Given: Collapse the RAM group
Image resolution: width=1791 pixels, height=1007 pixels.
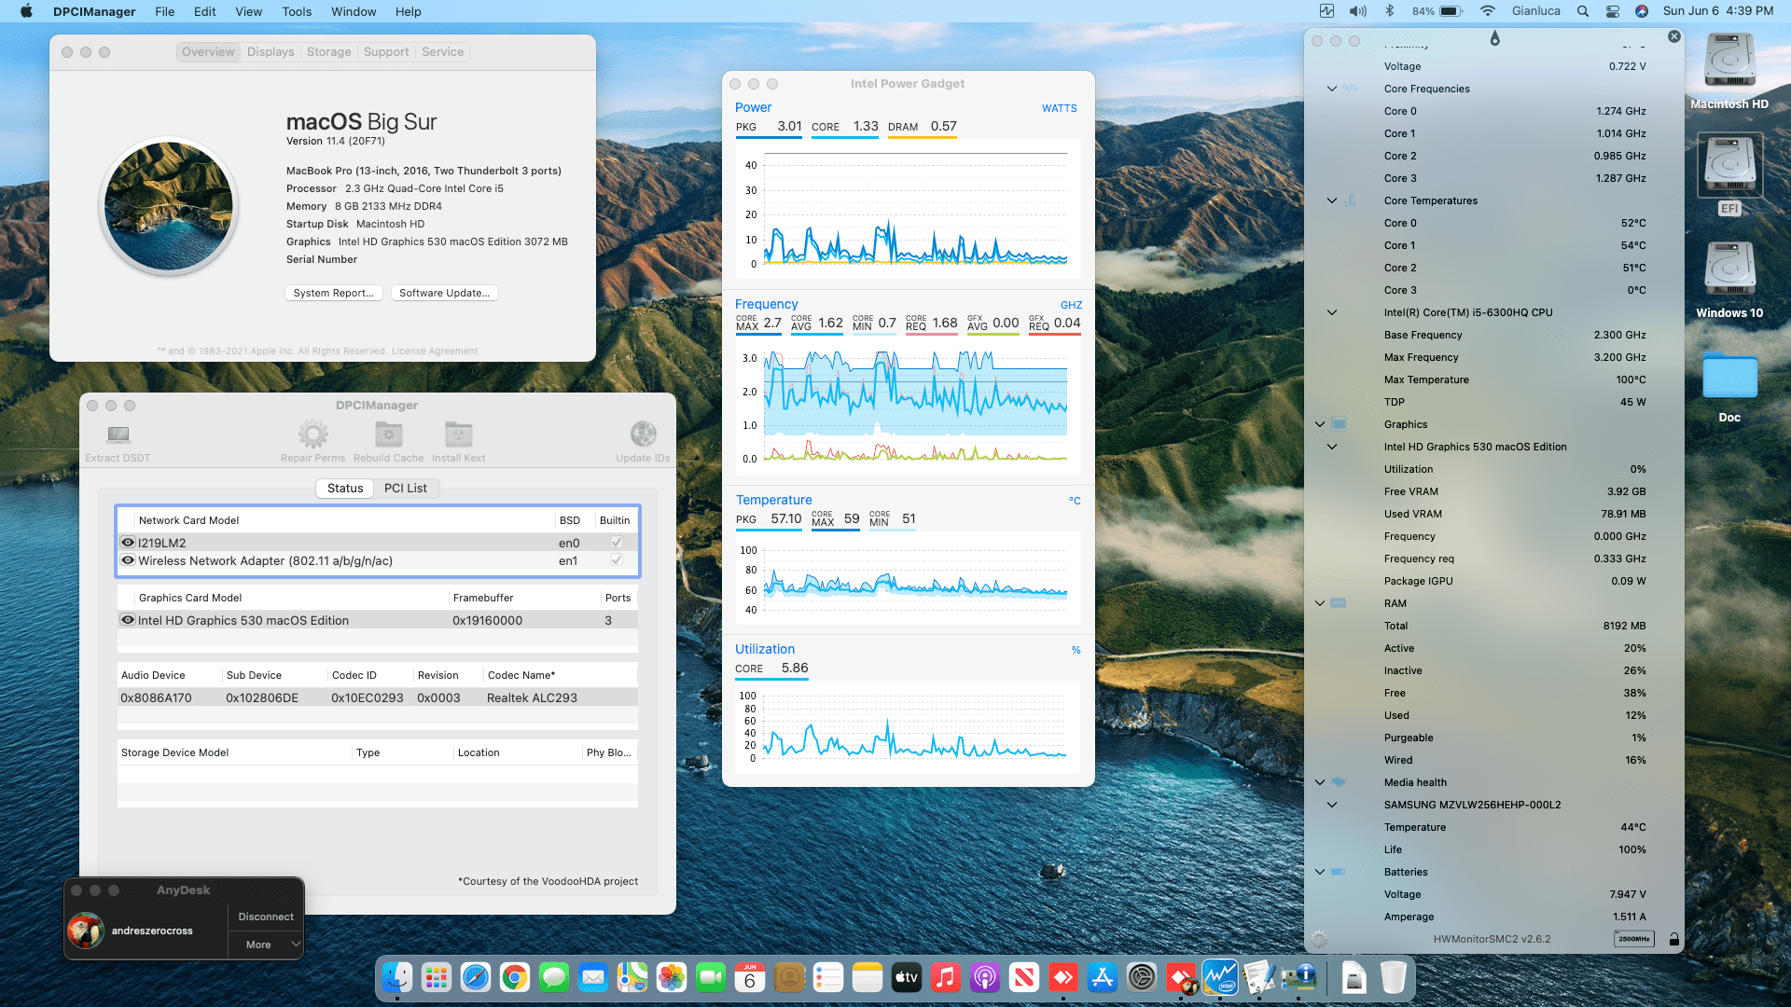Looking at the screenshot, I should coord(1320,603).
